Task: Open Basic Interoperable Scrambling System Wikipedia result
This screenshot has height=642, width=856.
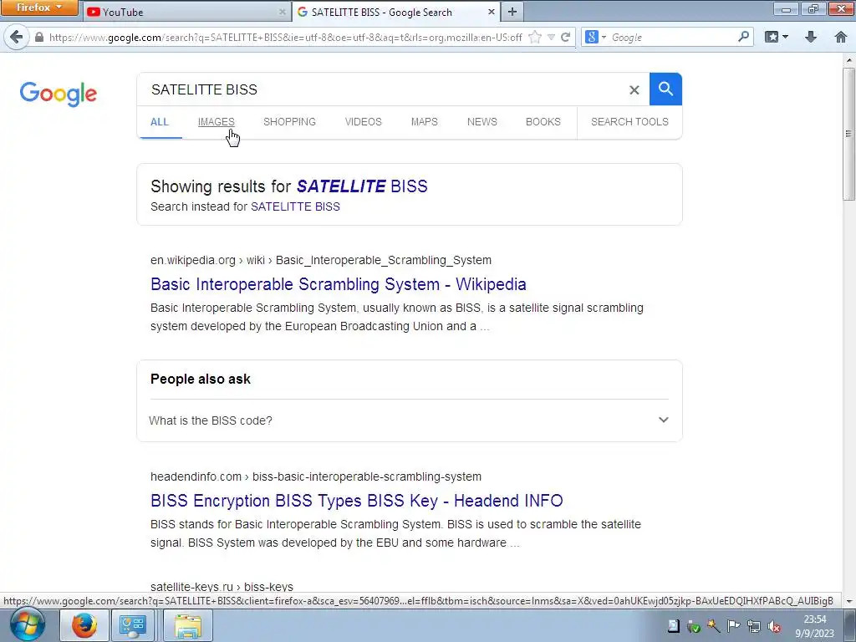Action: click(x=339, y=284)
